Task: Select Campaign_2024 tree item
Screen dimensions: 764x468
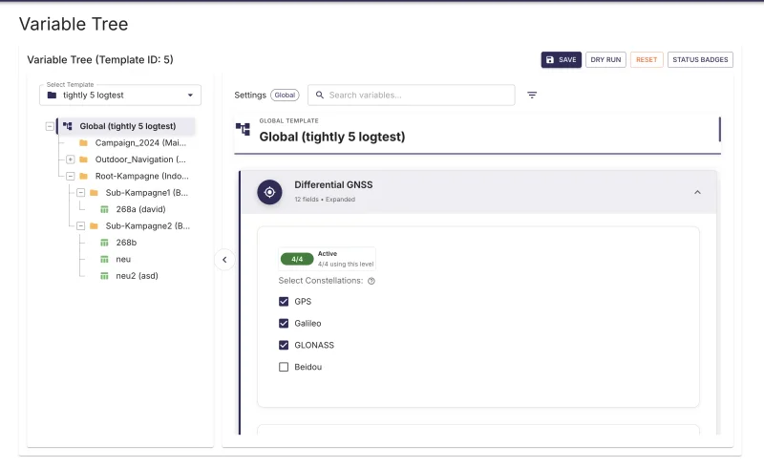Action: click(x=140, y=143)
